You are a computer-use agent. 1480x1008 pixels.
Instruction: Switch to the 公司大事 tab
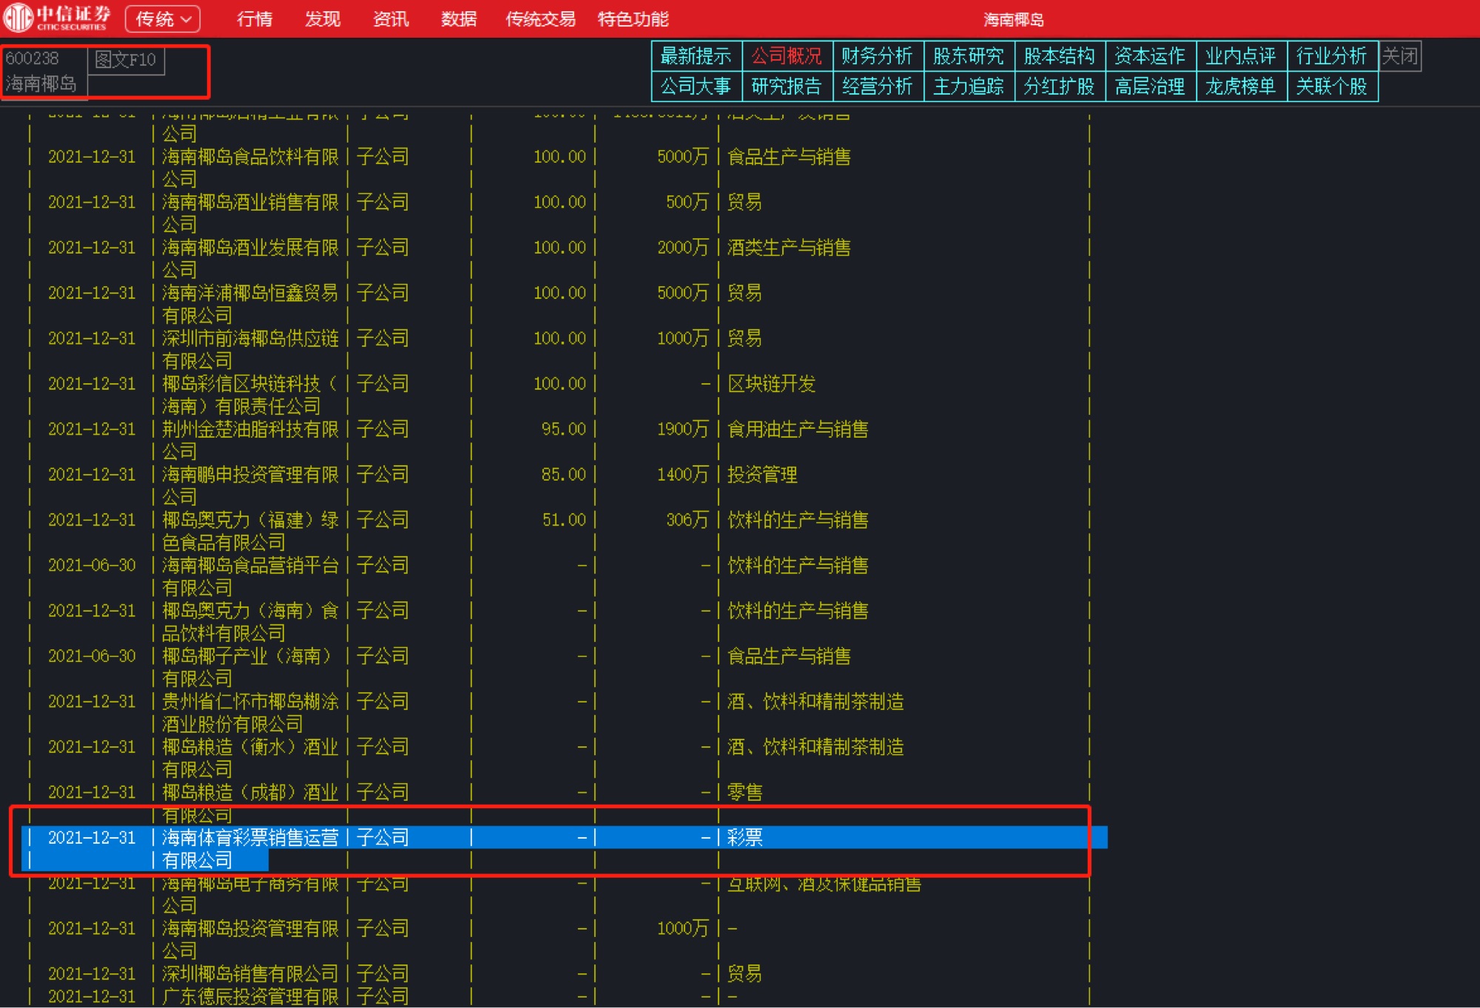coord(696,87)
